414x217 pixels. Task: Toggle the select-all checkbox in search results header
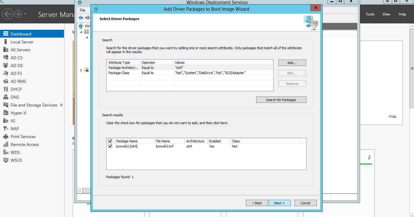[110, 141]
